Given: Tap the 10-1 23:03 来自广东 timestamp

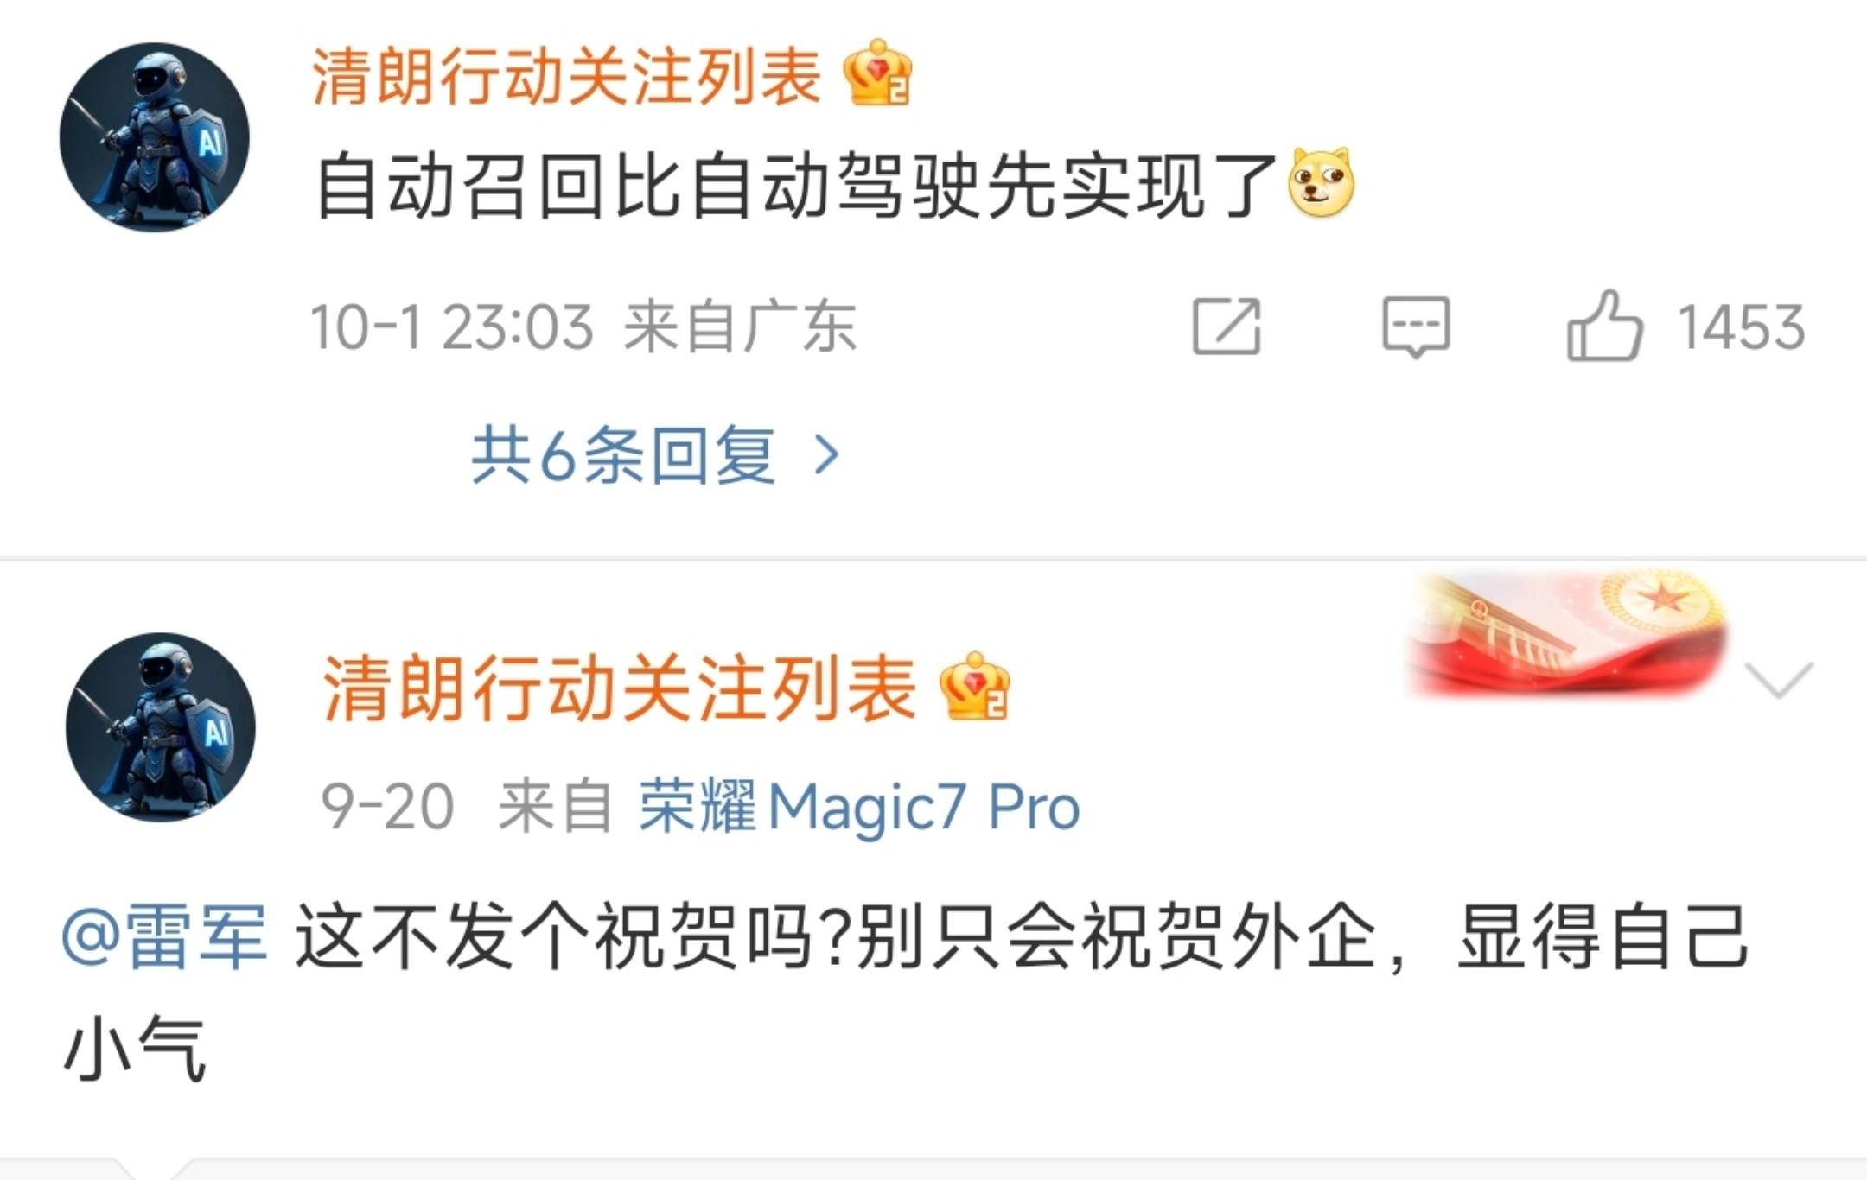Looking at the screenshot, I should (583, 327).
